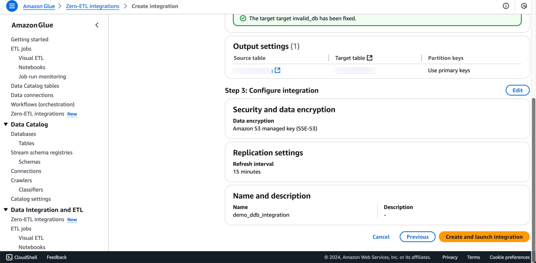The height and width of the screenshot is (263, 536).
Task: Open Zero-ETL integrations under Data Integration
Action: click(x=38, y=219)
